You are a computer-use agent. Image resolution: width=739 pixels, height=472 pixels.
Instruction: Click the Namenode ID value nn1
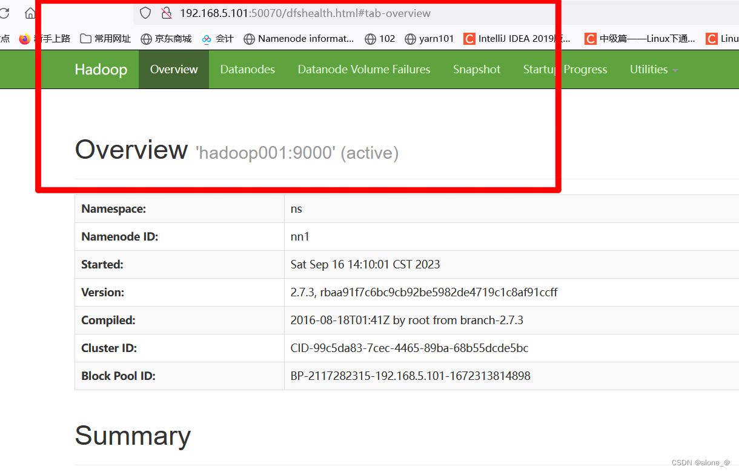click(300, 237)
